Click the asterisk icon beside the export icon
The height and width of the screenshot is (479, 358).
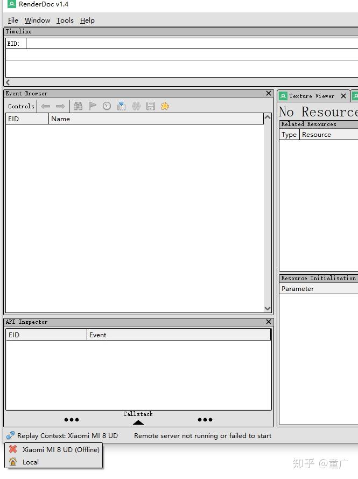[136, 106]
